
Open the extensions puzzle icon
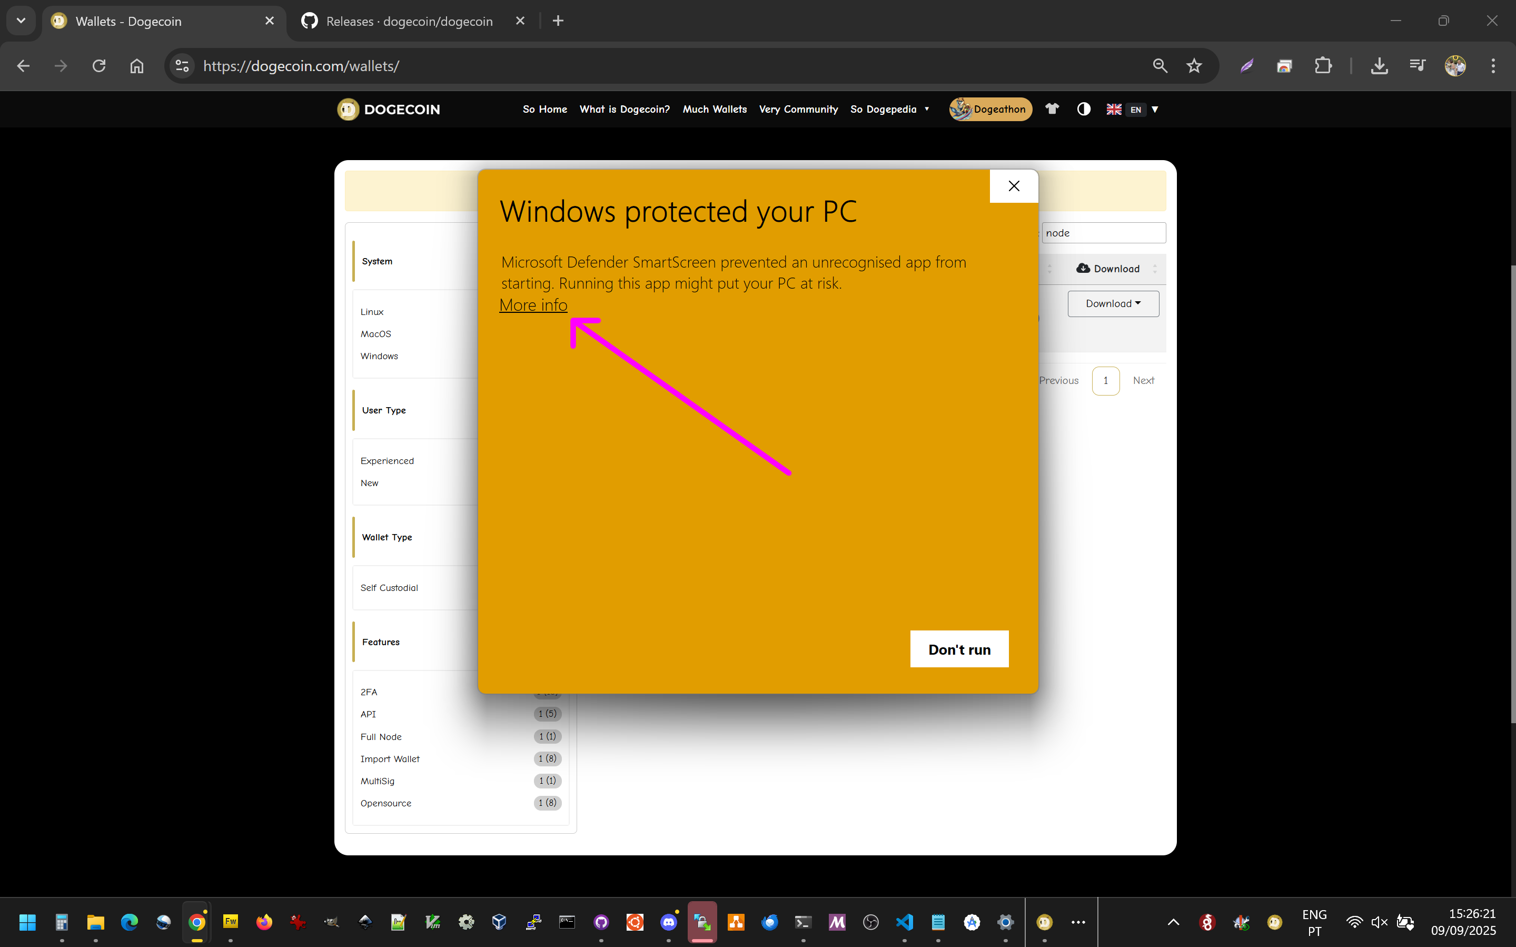click(1323, 66)
